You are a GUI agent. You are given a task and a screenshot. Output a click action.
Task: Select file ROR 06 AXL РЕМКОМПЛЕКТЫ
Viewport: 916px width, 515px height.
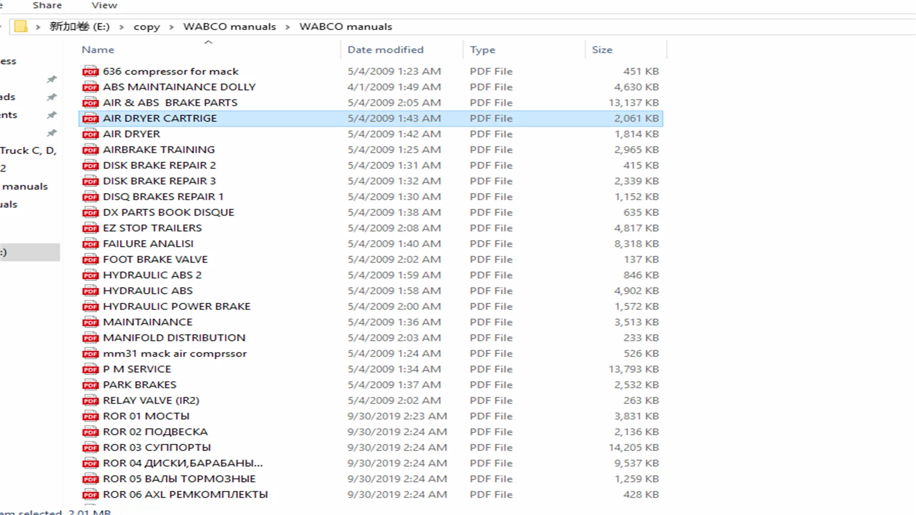click(x=185, y=494)
